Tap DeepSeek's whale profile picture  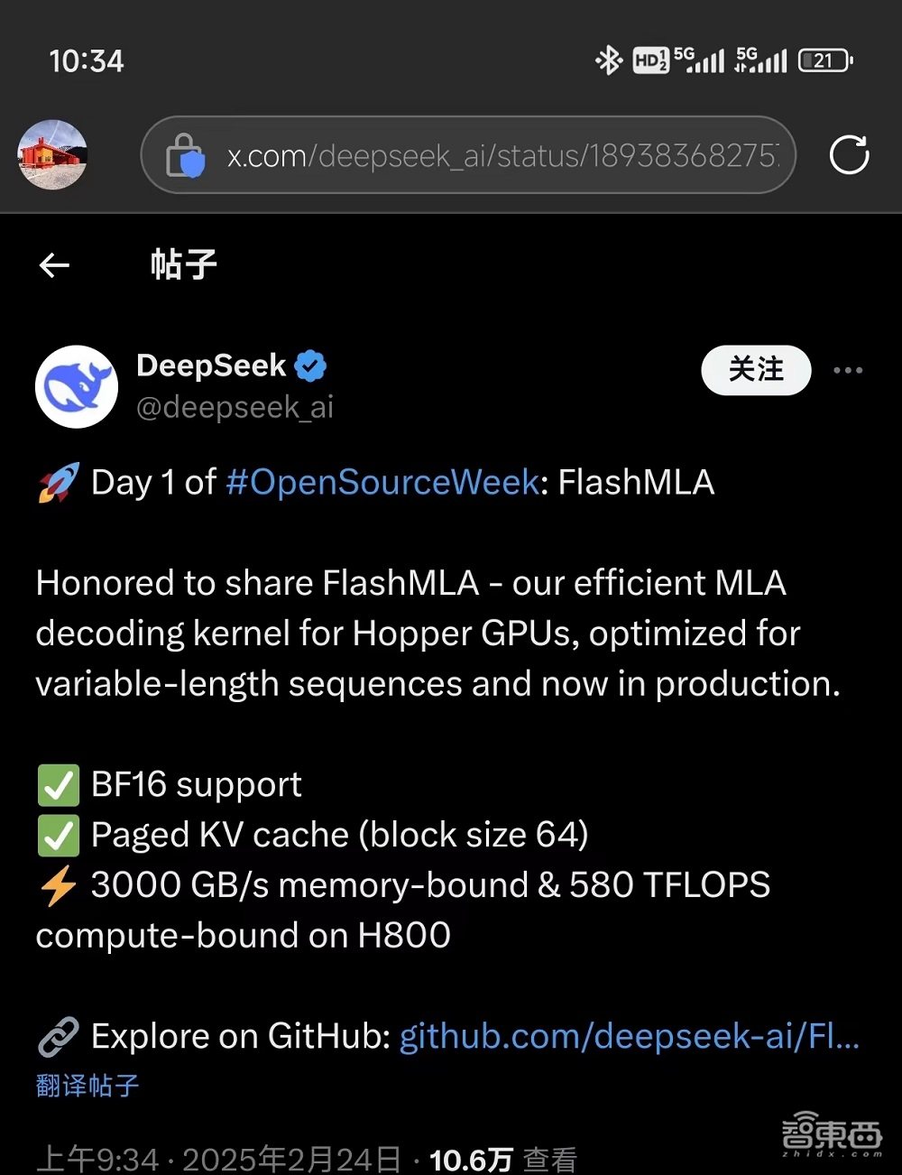[77, 386]
